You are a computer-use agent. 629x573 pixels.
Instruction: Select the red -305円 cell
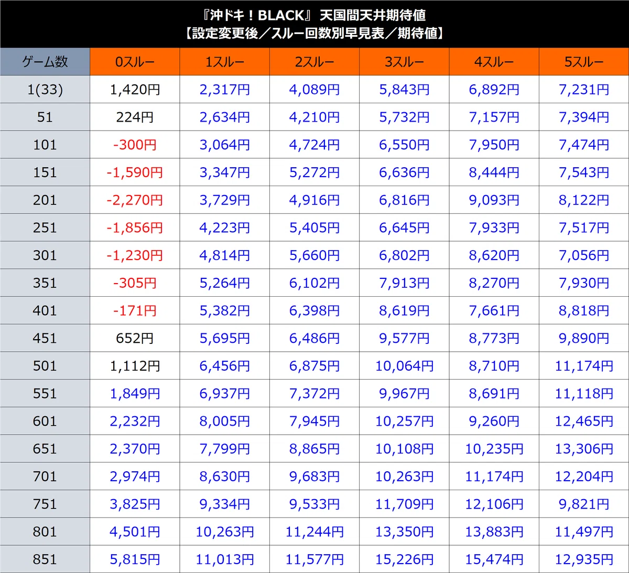click(135, 283)
